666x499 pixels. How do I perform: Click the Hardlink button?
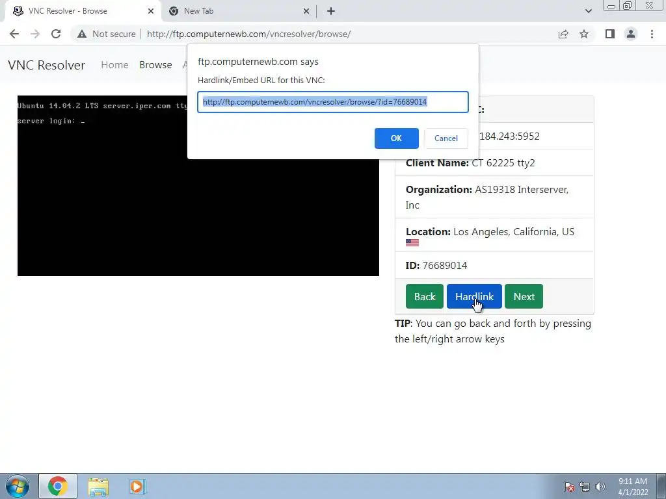point(474,296)
